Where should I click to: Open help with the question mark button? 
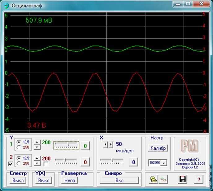click(x=199, y=179)
